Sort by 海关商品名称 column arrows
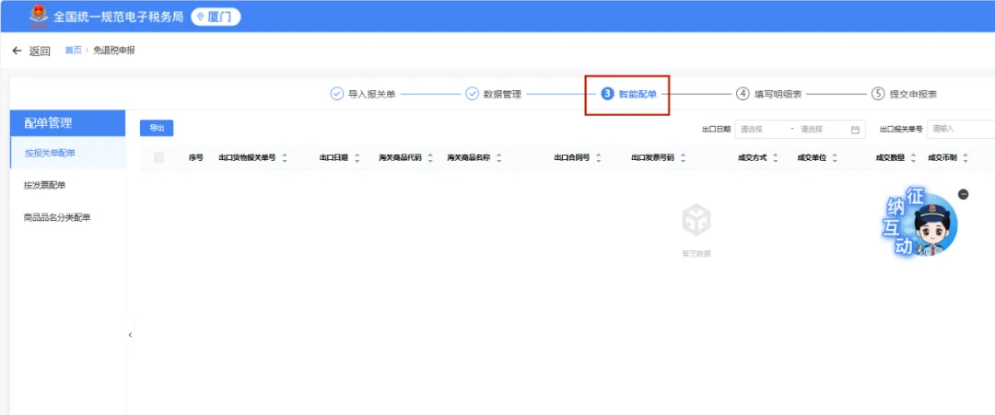Viewport: 995px width, 415px height. click(498, 158)
